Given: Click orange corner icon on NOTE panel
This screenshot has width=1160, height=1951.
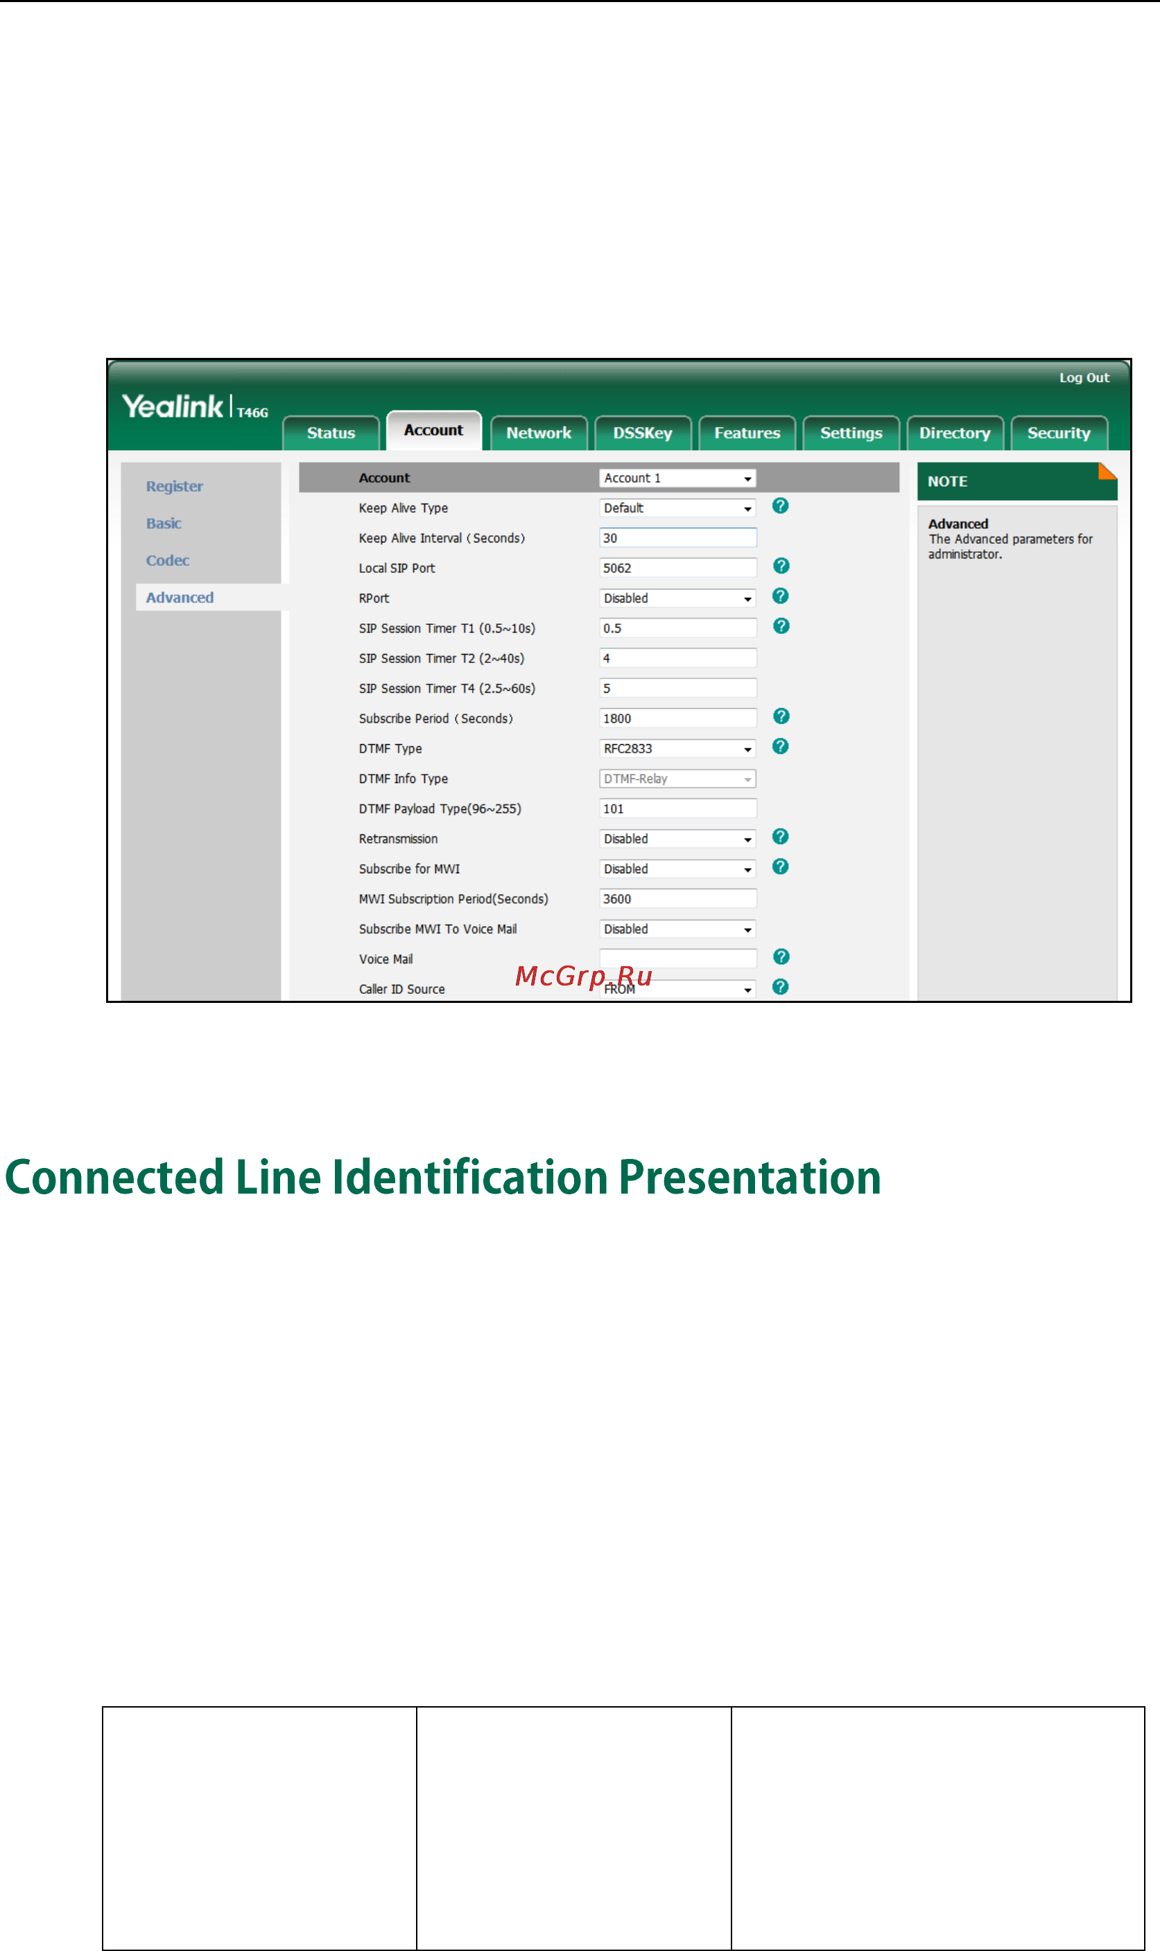Looking at the screenshot, I should pyautogui.click(x=1107, y=470).
